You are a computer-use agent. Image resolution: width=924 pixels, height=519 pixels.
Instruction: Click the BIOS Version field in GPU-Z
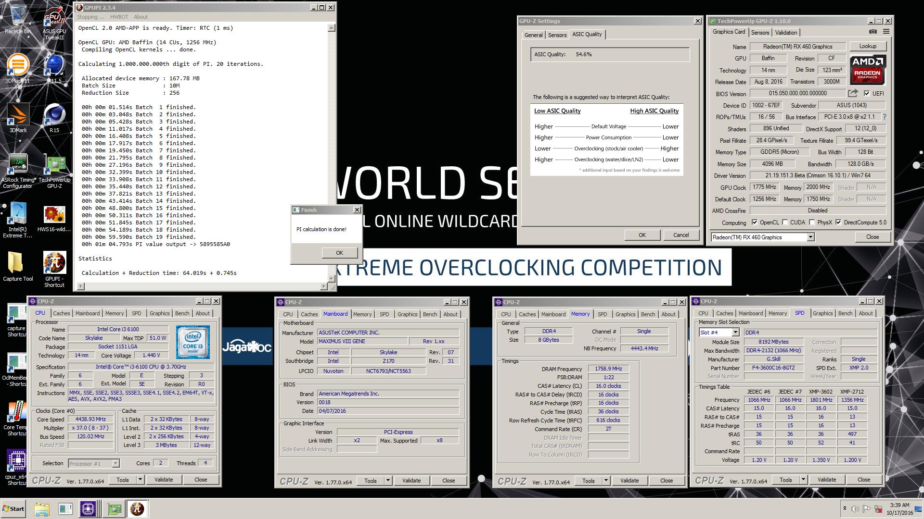[797, 93]
